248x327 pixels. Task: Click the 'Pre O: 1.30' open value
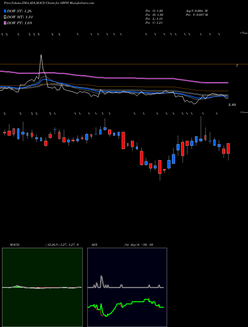tap(154, 11)
